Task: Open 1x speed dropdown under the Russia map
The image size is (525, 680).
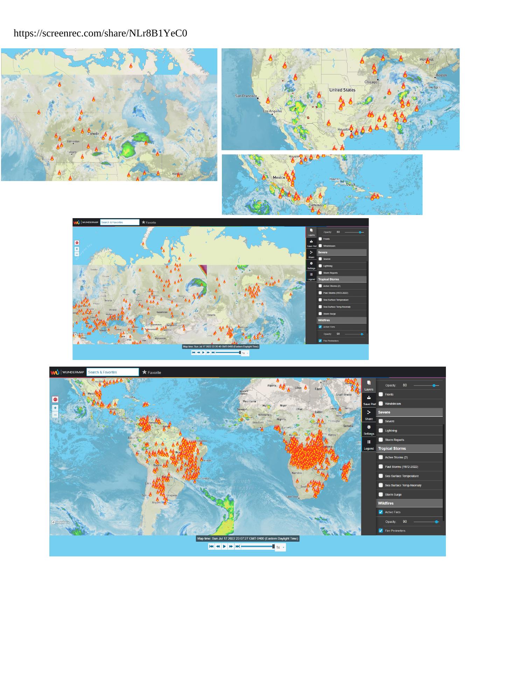Action: (245, 353)
